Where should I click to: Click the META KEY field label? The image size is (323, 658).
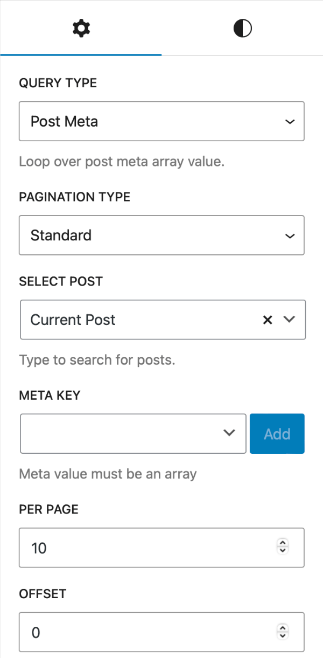[50, 395]
